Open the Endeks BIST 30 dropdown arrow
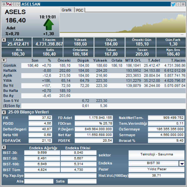Image resolution: width=187 pixels, height=187 pixels. point(182,163)
